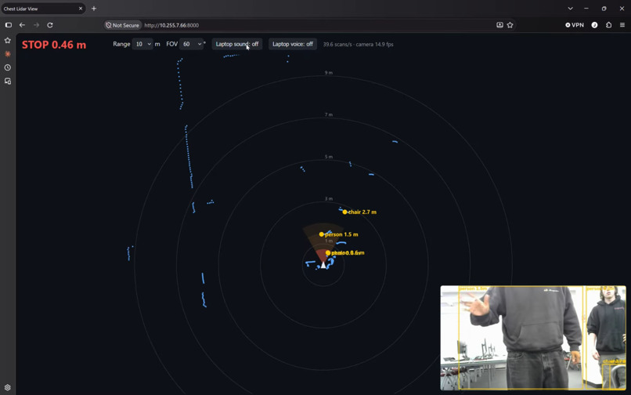This screenshot has height=395, width=631.
Task: Open the browser hamburger menu
Action: coord(622,25)
